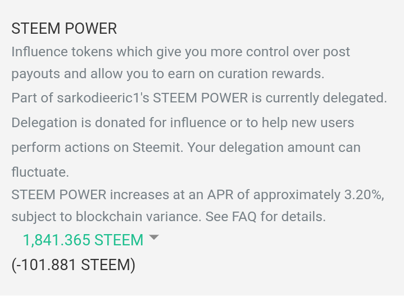Click the sarkodieeric1's username text
This screenshot has width=404, height=296.
point(103,98)
